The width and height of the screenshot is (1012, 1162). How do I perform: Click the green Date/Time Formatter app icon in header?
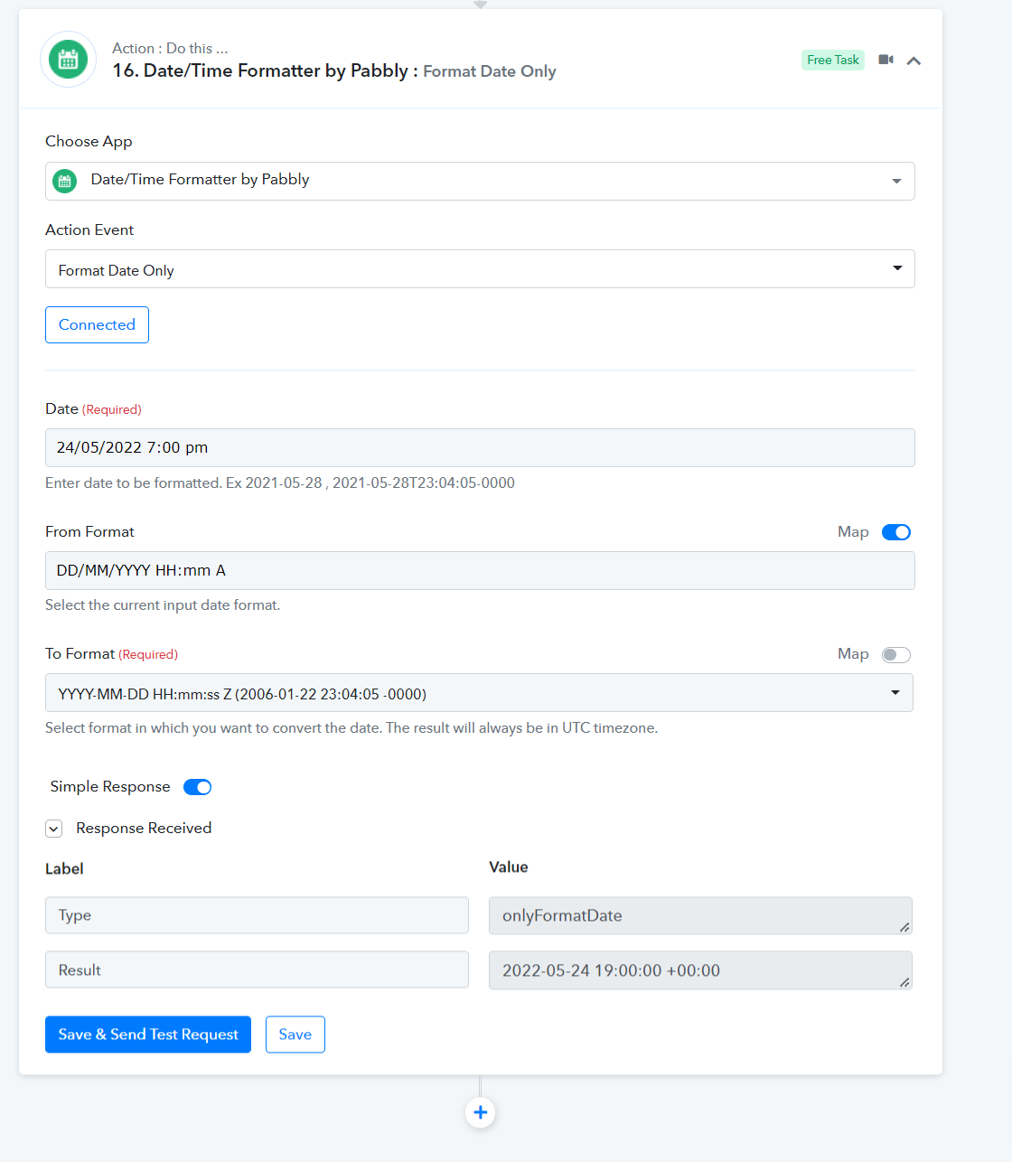point(68,60)
